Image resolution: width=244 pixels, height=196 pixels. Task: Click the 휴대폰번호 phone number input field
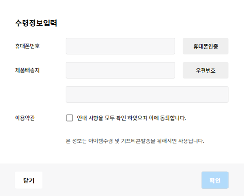point(120,46)
